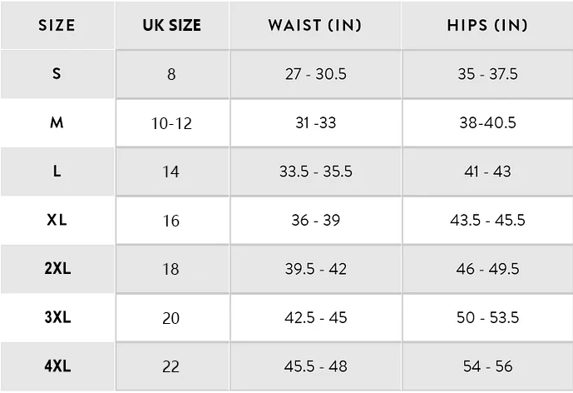Select the 3XL size row label
Image resolution: width=573 pixels, height=393 pixels.
pyautogui.click(x=57, y=318)
